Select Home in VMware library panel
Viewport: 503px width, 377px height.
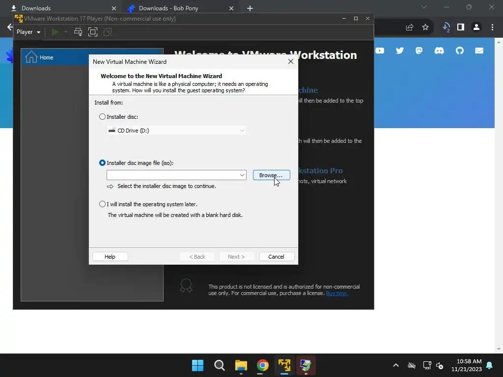click(92, 57)
